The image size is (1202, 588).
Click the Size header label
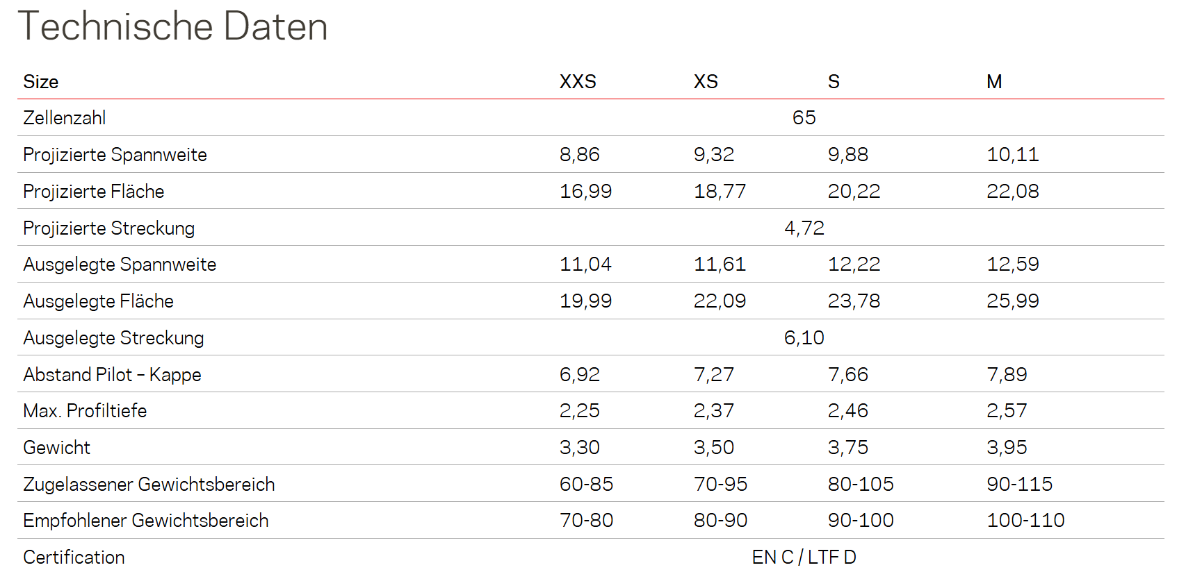tap(40, 82)
